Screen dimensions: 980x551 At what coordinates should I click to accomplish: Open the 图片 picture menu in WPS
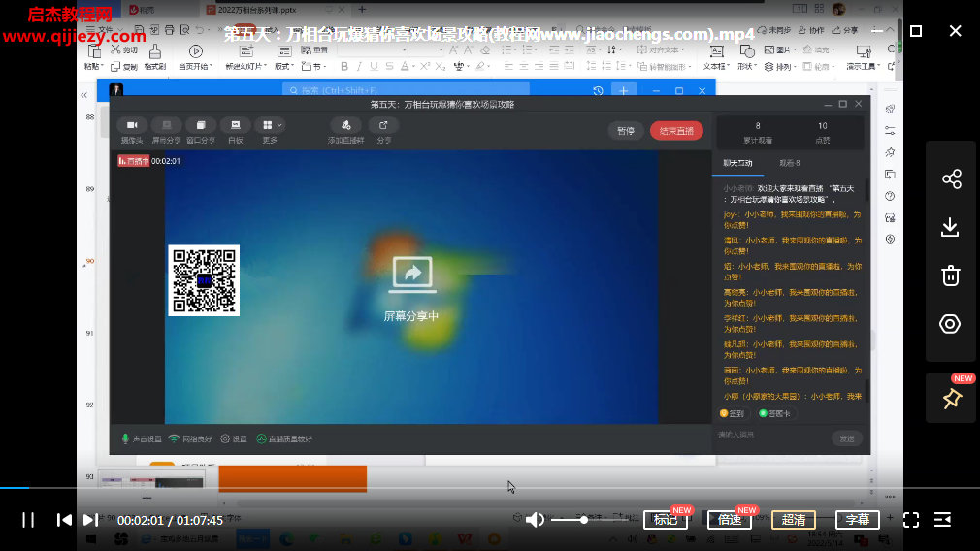780,50
